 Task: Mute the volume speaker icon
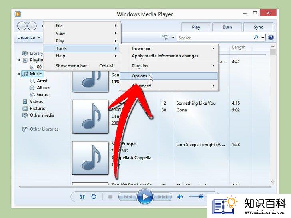tap(180, 197)
